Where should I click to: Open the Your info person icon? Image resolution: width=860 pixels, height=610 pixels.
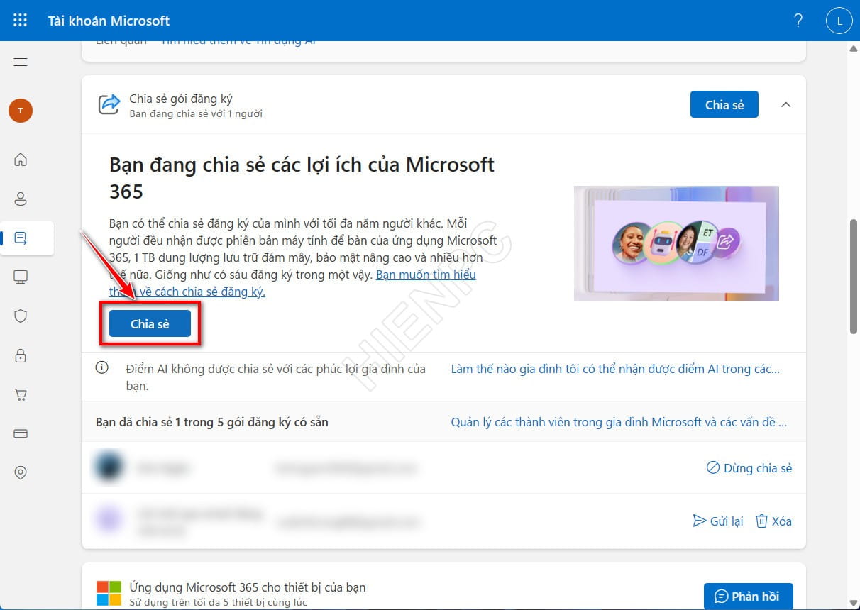coord(21,199)
